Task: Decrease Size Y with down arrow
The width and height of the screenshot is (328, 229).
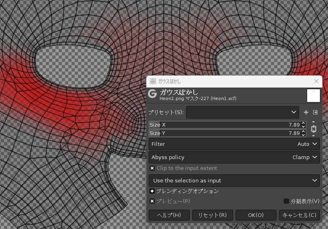Action: 303,135
